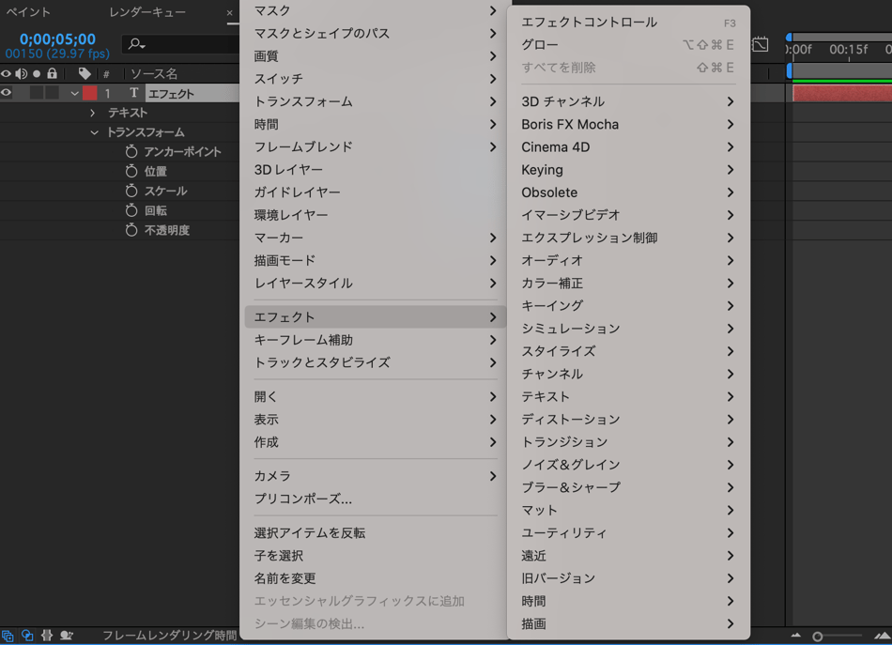The image size is (892, 645).
Task: Click the rotation (回転) stopwatch icon
Action: click(131, 211)
